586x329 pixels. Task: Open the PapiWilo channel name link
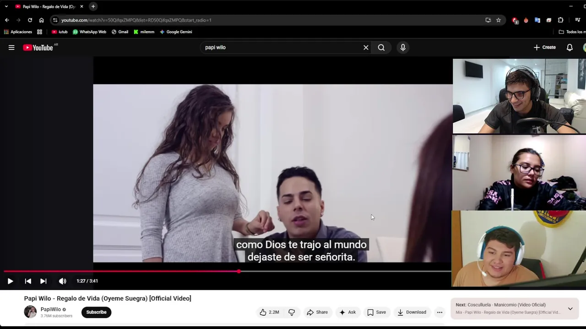pos(50,309)
